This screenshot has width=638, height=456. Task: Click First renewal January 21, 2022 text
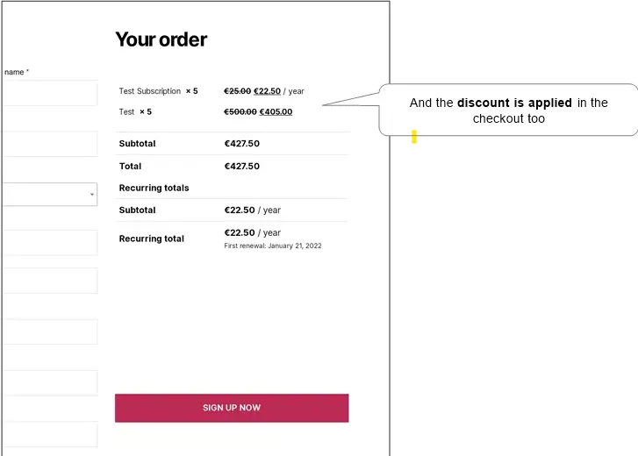tap(273, 246)
